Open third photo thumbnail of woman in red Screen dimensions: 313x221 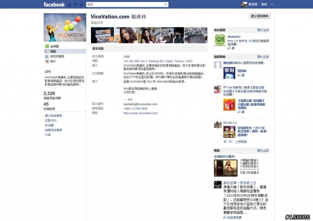click(x=149, y=35)
